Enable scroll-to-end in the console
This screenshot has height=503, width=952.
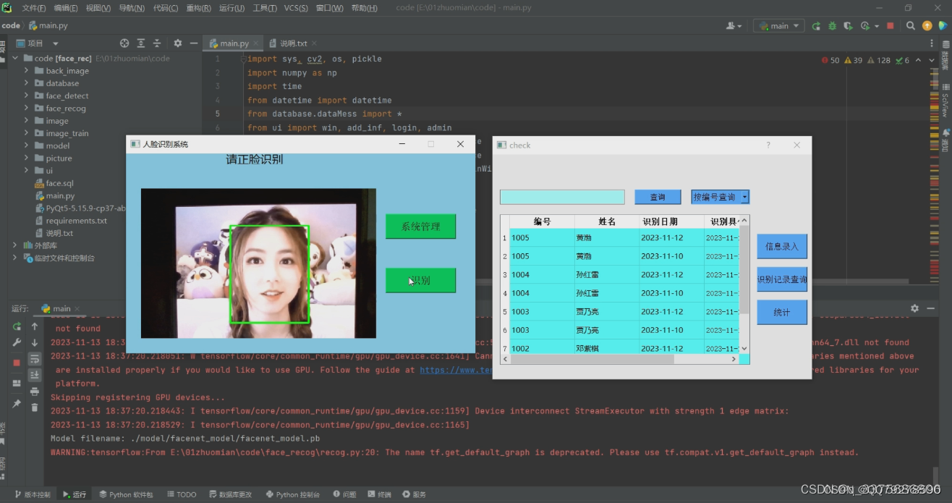click(x=34, y=374)
